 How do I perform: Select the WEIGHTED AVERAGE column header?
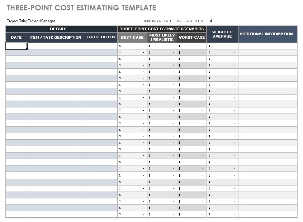click(x=222, y=34)
